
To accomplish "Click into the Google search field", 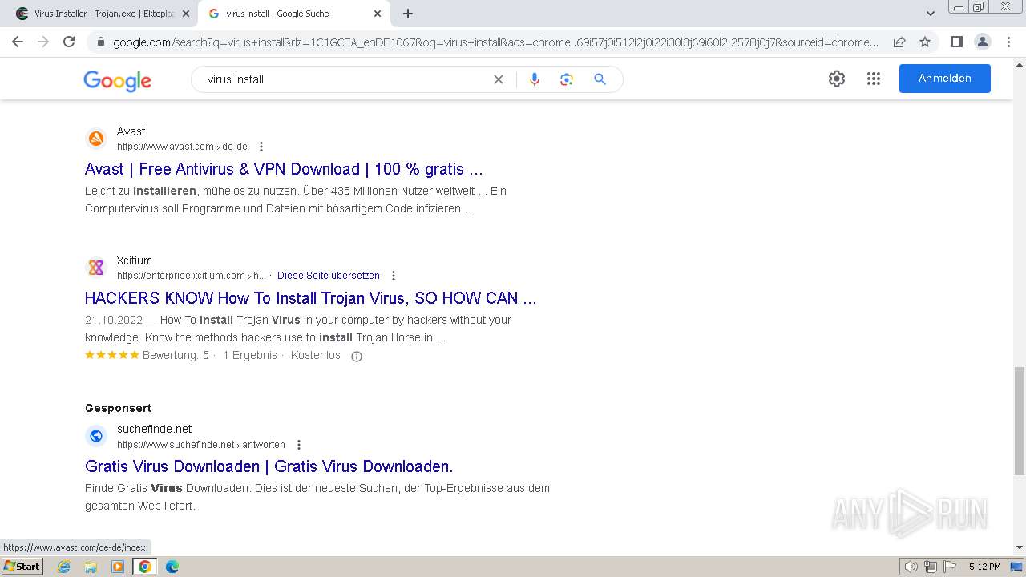I will click(345, 79).
